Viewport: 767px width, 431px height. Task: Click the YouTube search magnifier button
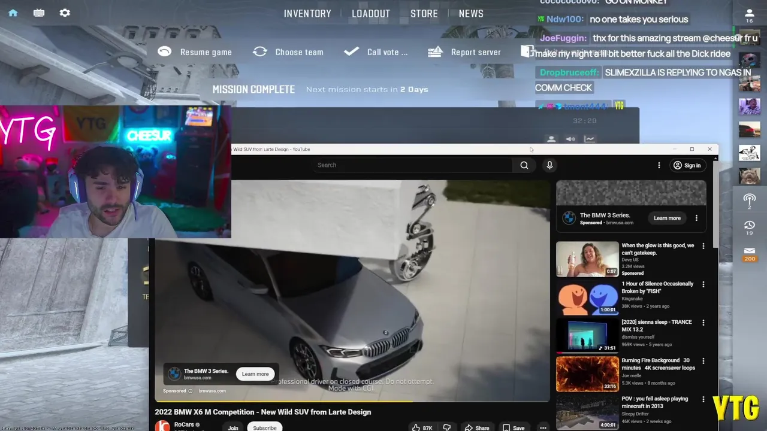(524, 165)
